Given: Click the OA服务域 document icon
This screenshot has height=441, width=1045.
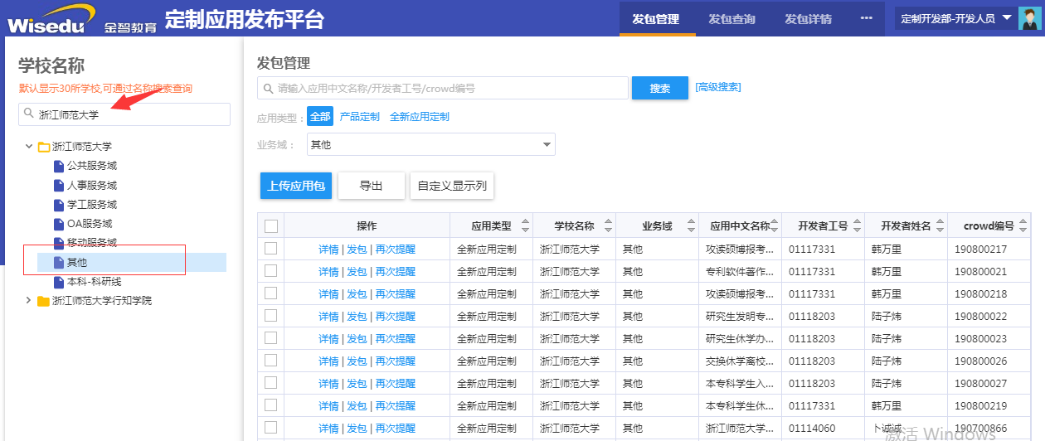Looking at the screenshot, I should point(58,224).
